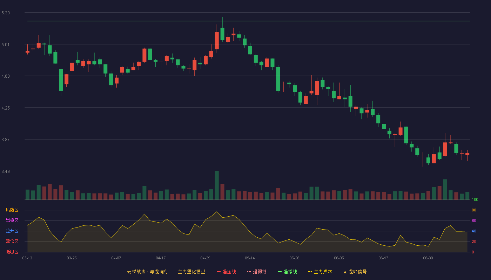Toggle the 龙吟信号 legend entry
This screenshot has width=491, height=280.
[355, 272]
